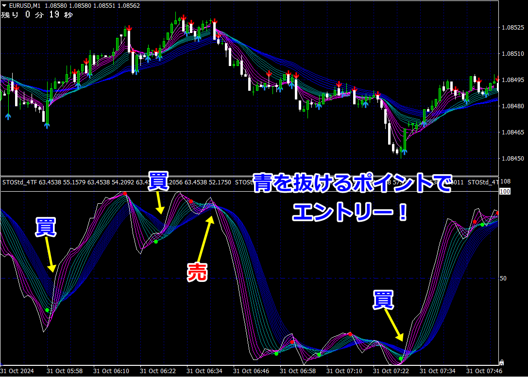Click the 31 Oct 06:34 time label
The width and height of the screenshot is (528, 377).
(204, 371)
